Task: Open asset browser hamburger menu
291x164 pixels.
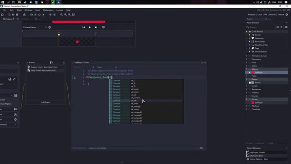Action: (286, 27)
